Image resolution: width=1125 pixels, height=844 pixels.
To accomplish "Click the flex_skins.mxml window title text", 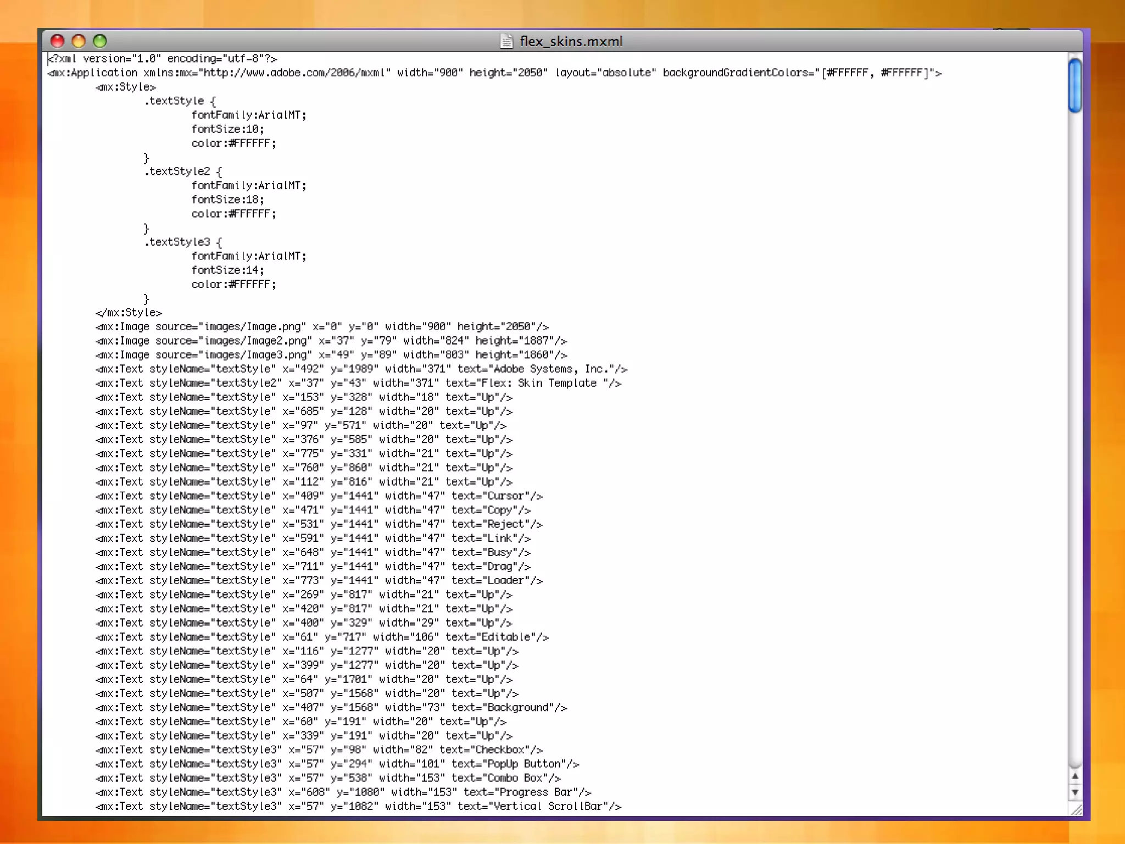I will (x=571, y=41).
